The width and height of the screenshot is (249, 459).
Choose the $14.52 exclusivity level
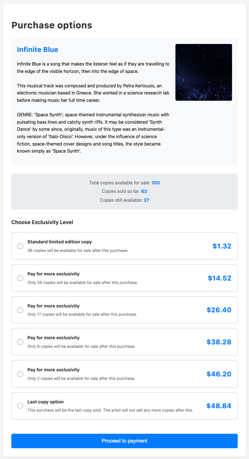[20, 278]
